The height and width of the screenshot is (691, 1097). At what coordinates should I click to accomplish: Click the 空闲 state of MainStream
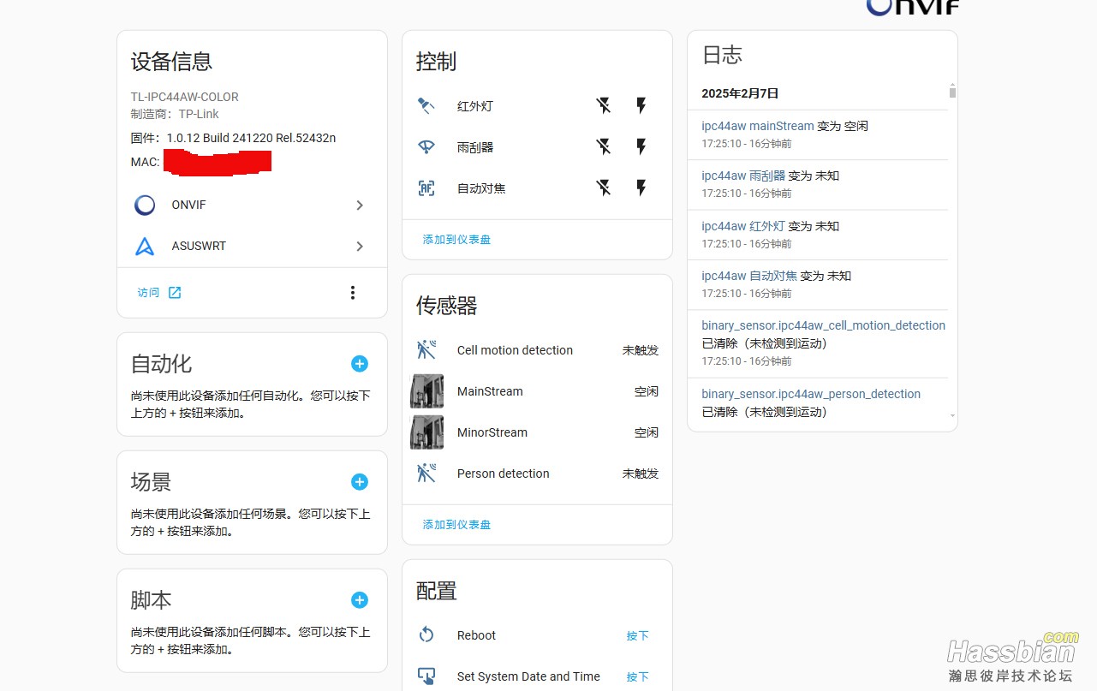(x=647, y=391)
